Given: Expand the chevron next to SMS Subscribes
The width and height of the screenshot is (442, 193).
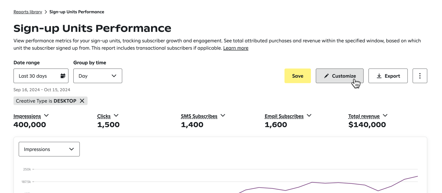Looking at the screenshot, I should coord(223,115).
